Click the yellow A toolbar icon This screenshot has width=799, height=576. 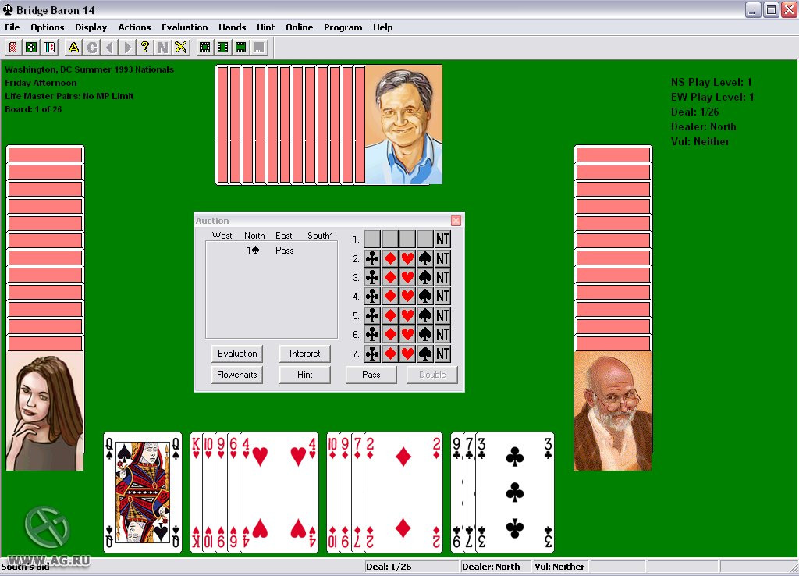coord(73,48)
